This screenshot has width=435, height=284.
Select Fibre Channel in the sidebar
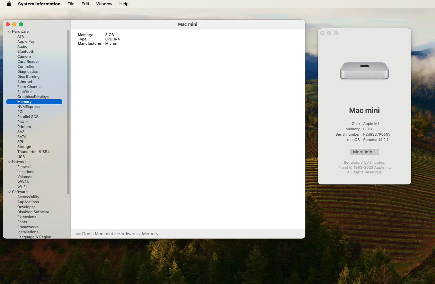pyautogui.click(x=29, y=87)
